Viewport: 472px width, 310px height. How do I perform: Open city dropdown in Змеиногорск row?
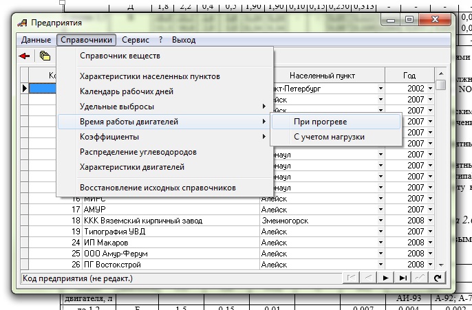click(380, 221)
